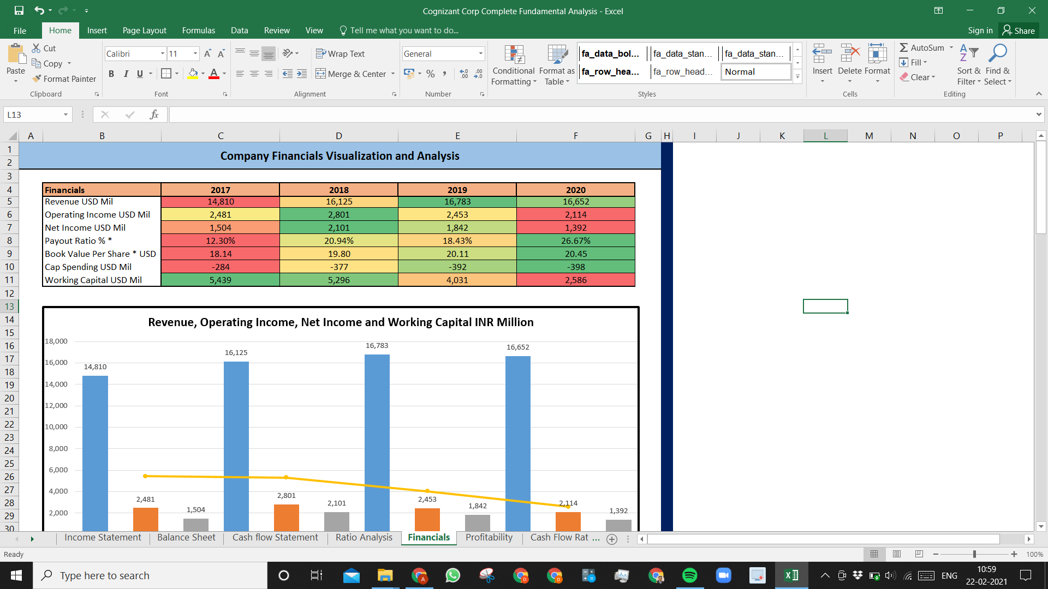Click Insert Function fx icon
The width and height of the screenshot is (1048, 589).
coord(154,115)
